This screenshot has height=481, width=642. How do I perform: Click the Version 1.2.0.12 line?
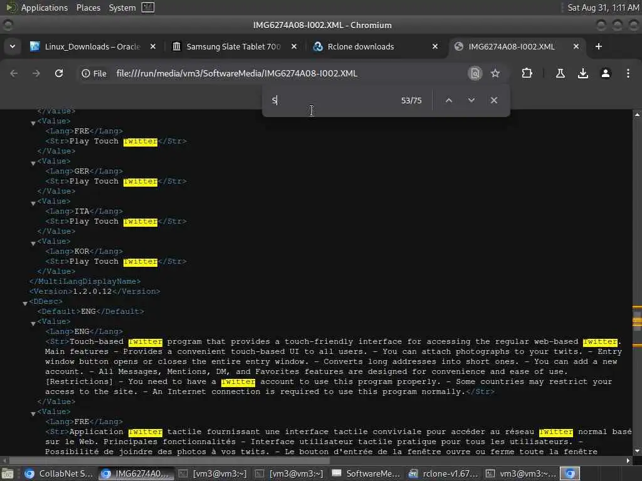(x=95, y=291)
